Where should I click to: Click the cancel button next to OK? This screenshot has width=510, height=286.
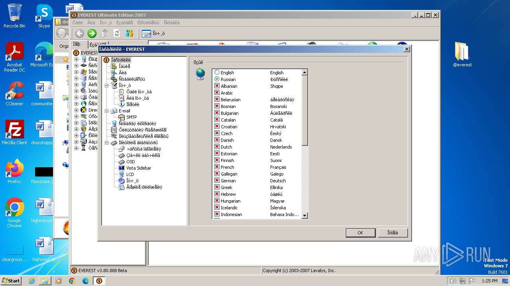(392, 233)
